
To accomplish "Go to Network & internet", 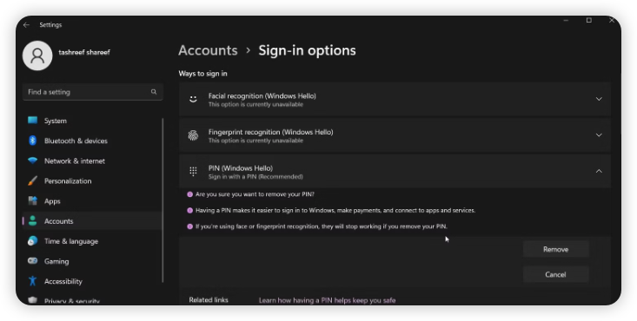I will click(x=93, y=160).
